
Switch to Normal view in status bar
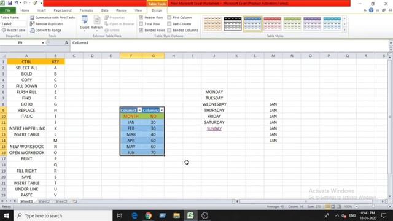click(x=327, y=207)
